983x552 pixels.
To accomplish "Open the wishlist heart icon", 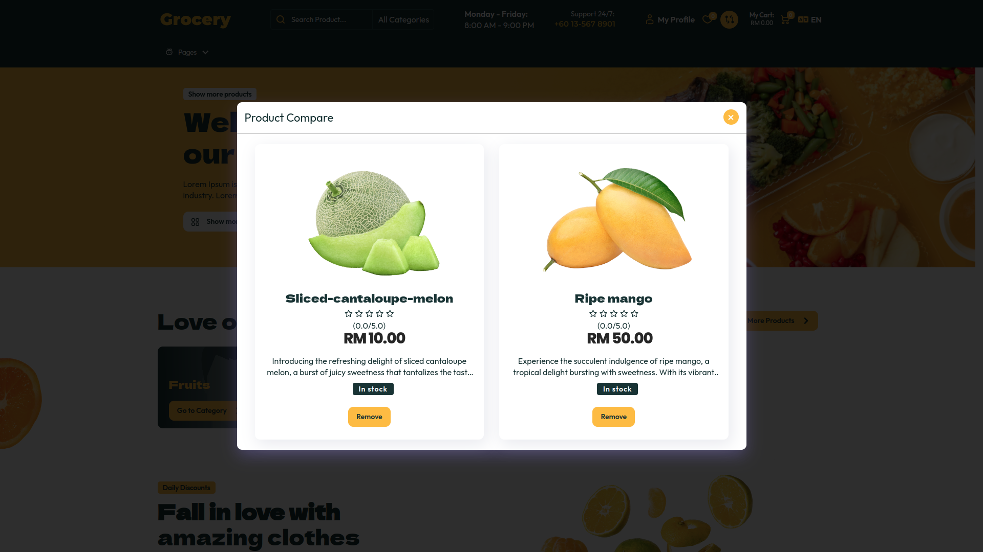I will tap(707, 19).
